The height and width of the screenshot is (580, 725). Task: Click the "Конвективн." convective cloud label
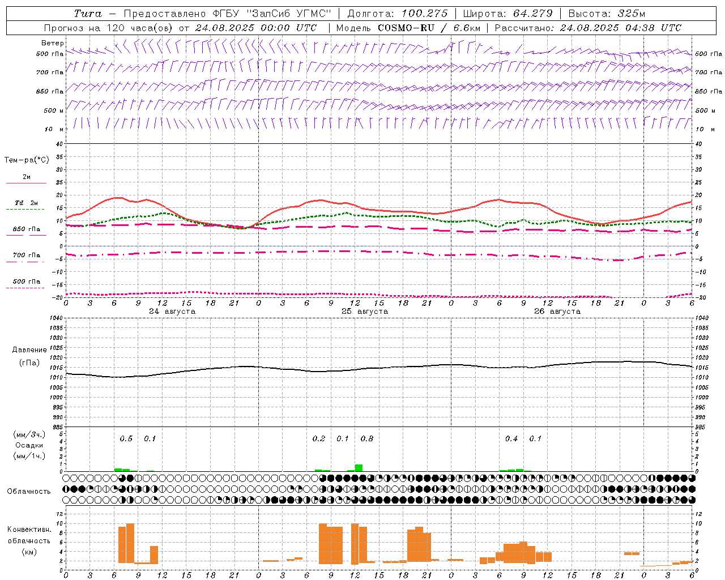29,530
